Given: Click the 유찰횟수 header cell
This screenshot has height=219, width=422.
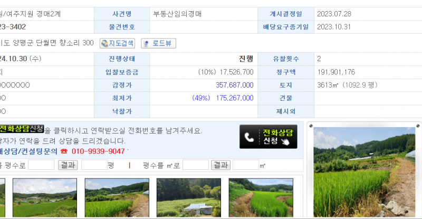Looking at the screenshot, I should [286, 59].
